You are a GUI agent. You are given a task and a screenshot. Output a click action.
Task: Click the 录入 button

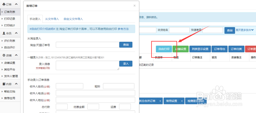pos(126,64)
